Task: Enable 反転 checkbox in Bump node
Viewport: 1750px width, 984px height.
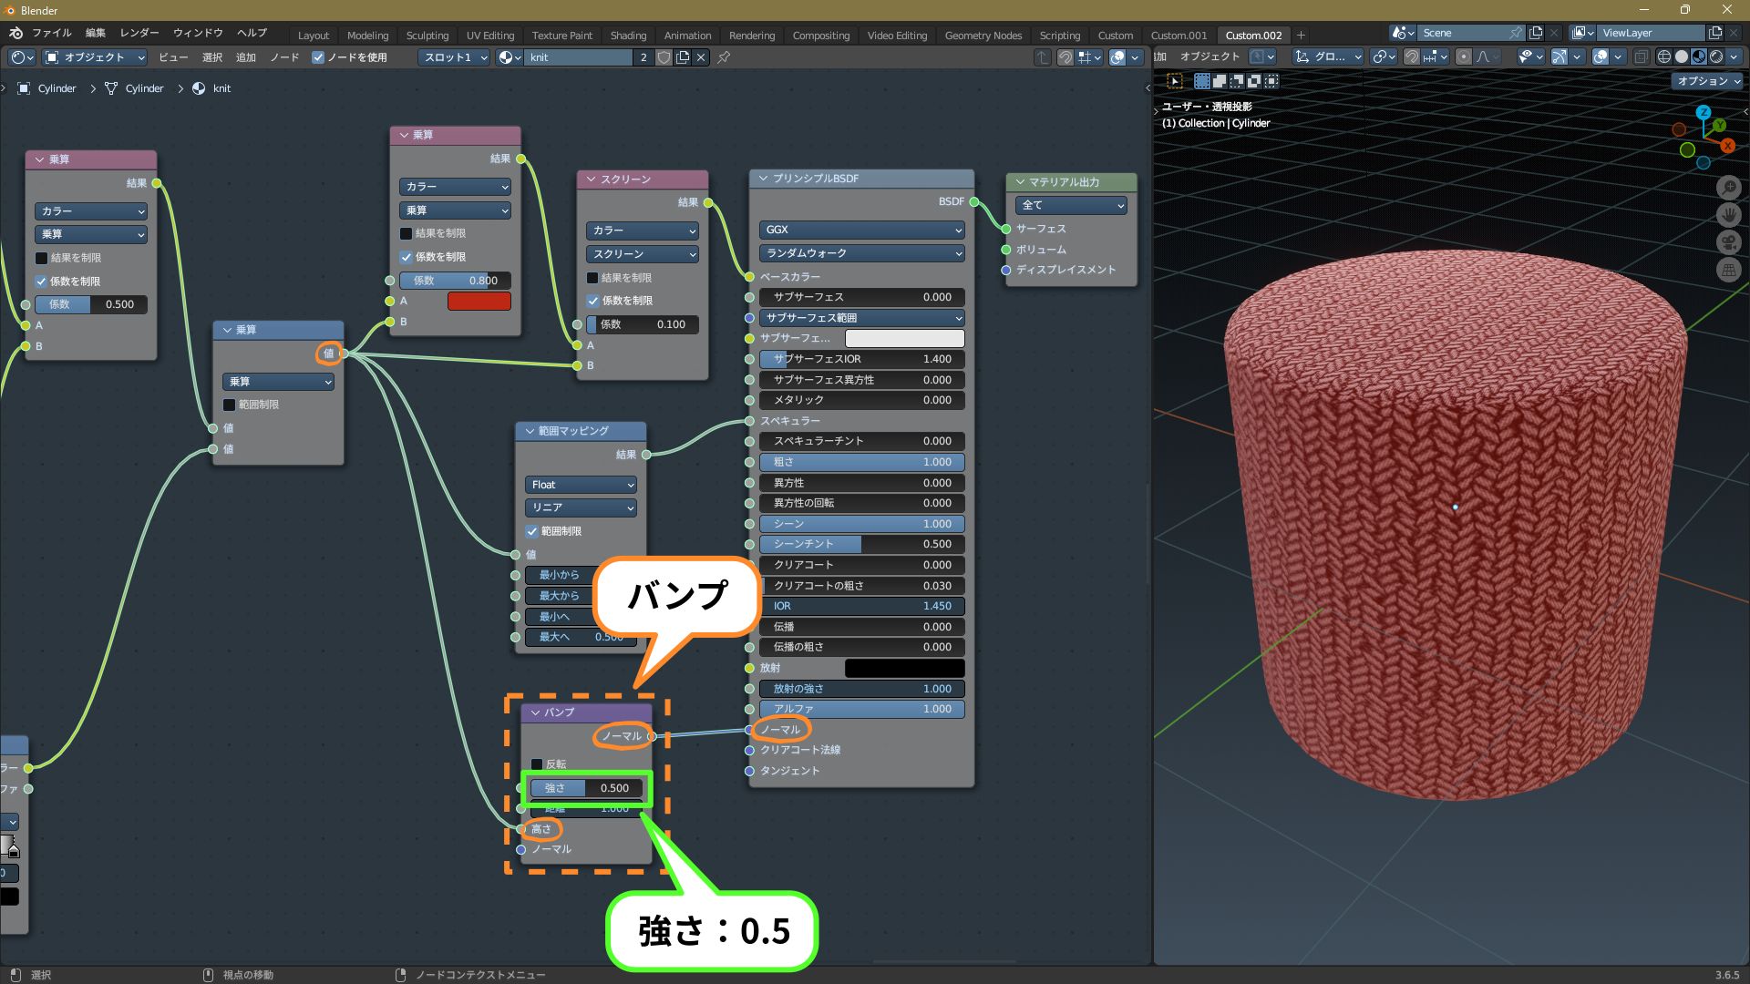Action: pos(537,764)
